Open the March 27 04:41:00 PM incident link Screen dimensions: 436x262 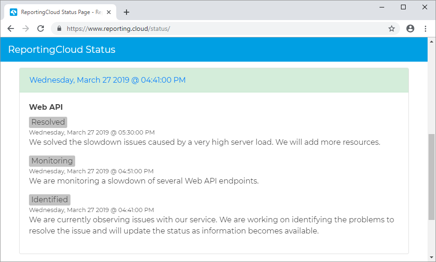(107, 80)
